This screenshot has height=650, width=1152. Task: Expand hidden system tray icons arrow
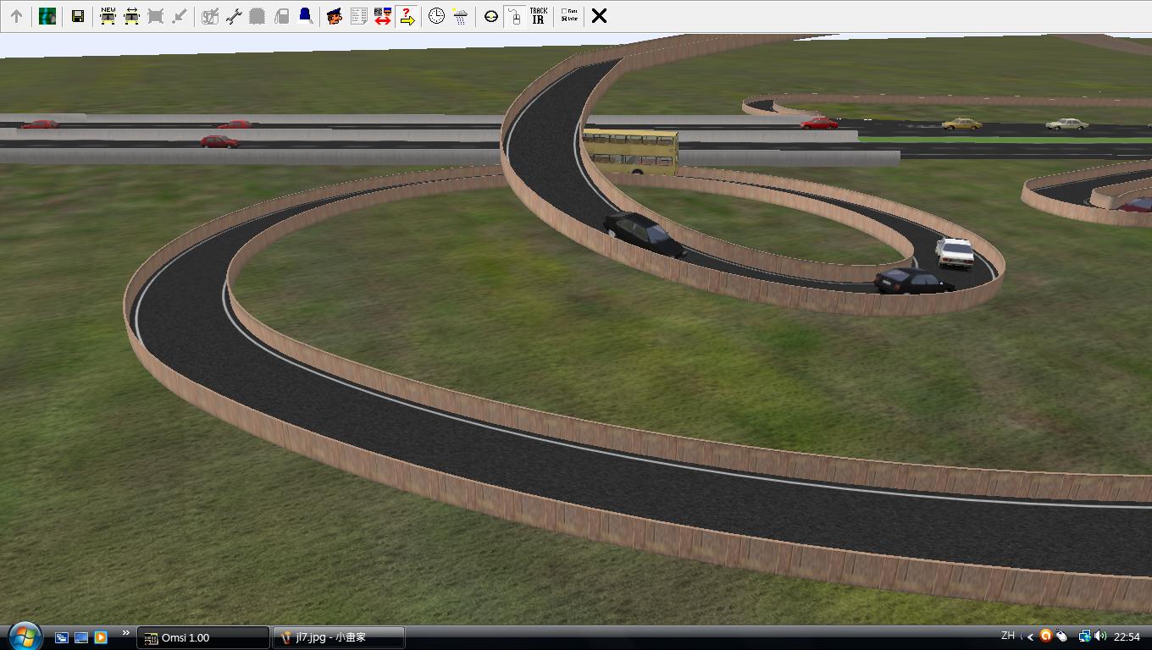(1030, 637)
